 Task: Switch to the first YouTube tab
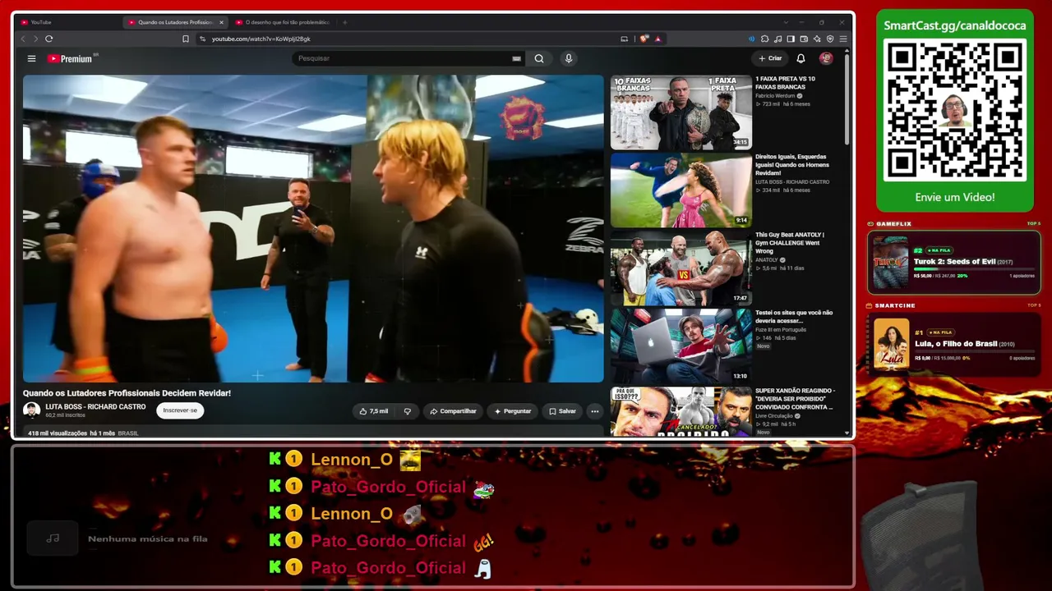coord(66,22)
